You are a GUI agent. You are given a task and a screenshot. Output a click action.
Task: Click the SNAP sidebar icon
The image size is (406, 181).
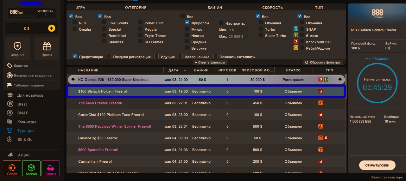10,113
